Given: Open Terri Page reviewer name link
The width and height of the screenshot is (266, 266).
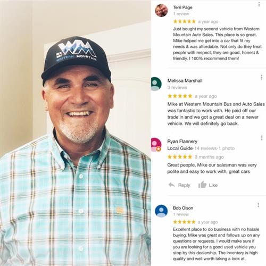Looking at the screenshot, I should pos(182,7).
